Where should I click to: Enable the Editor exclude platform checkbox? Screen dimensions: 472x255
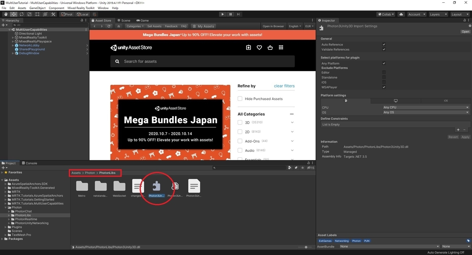click(x=384, y=73)
